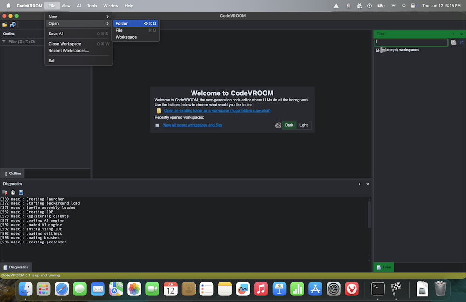Open the Help menu
Image resolution: width=466 pixels, height=302 pixels.
pyautogui.click(x=129, y=6)
